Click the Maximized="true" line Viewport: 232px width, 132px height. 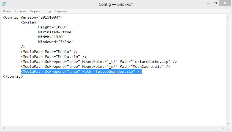pos(56,32)
